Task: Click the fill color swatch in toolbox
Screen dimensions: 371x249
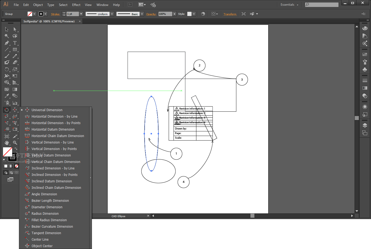Action: (7, 152)
